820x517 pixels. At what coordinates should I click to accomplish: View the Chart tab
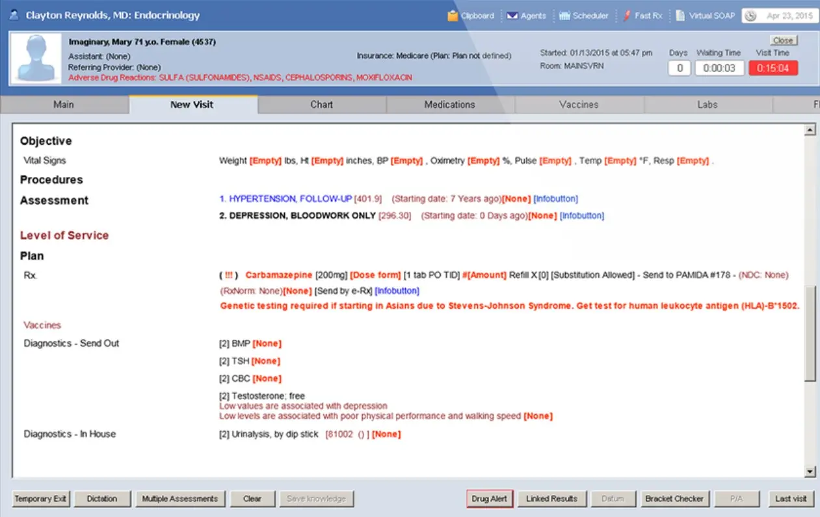click(x=321, y=104)
